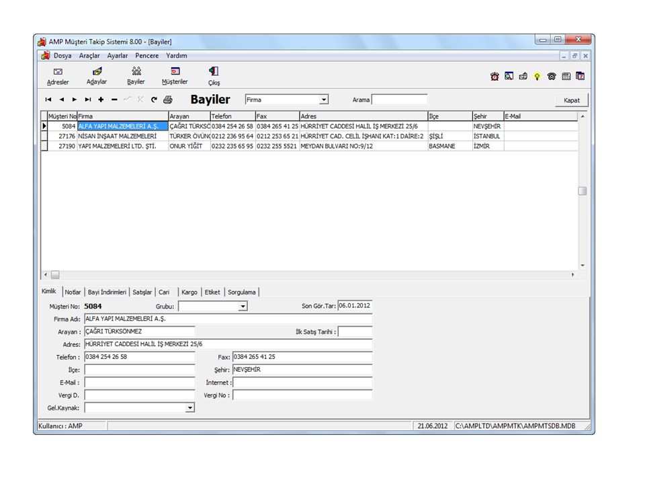Open the Araçlar menu

[89, 56]
